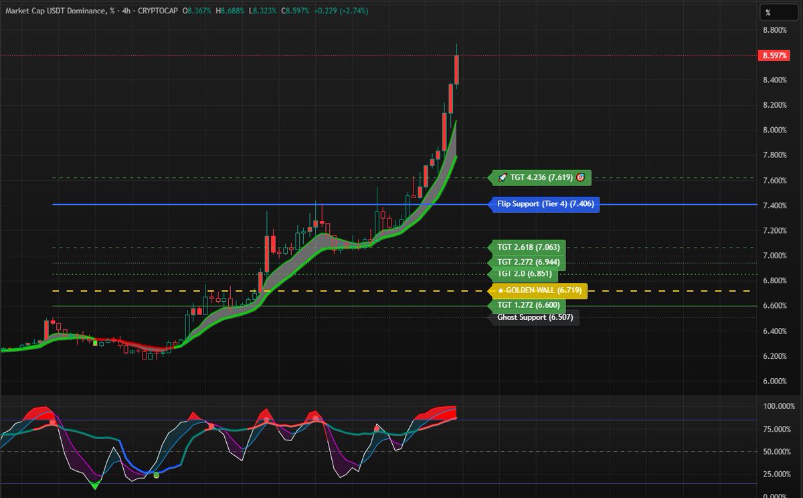Click the star icon on GOLDEN-WALL label
The width and height of the screenshot is (803, 498).
[x=501, y=291]
